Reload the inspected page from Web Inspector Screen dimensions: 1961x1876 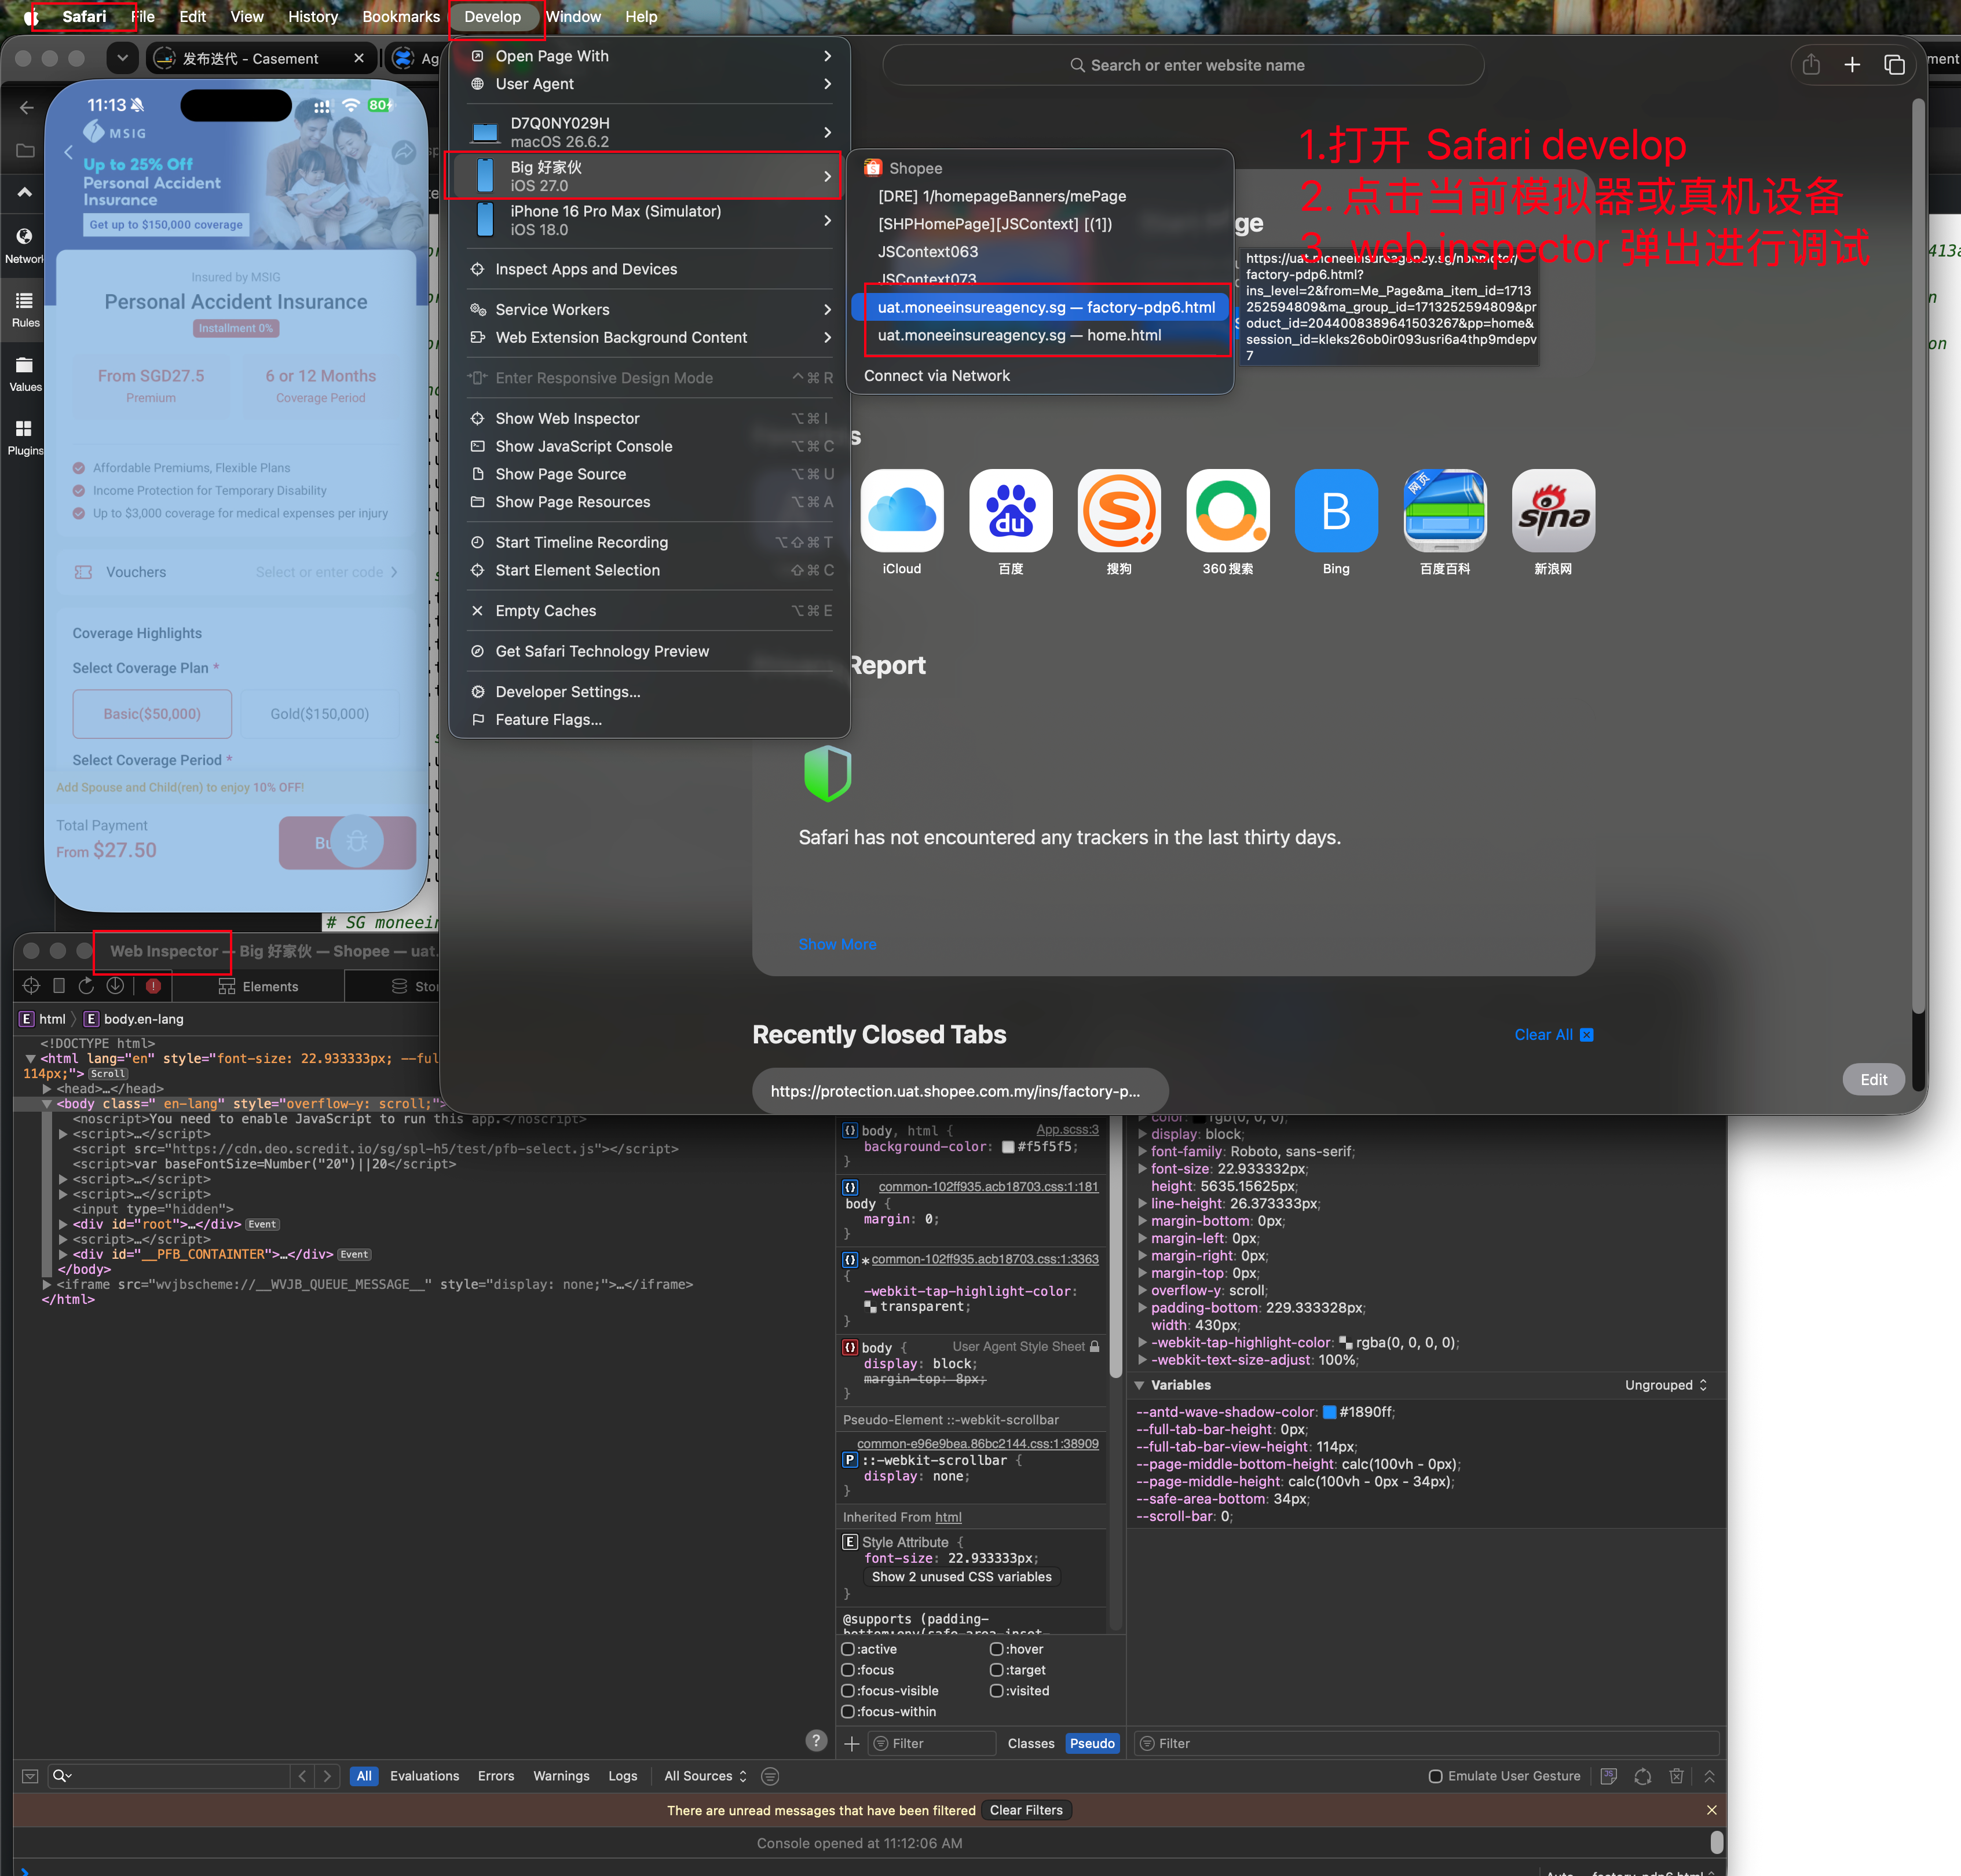(x=86, y=986)
